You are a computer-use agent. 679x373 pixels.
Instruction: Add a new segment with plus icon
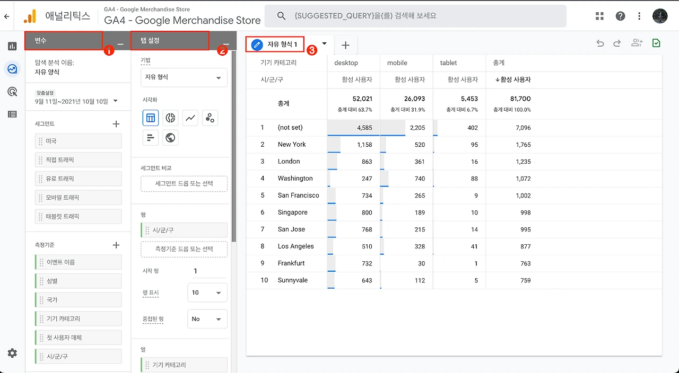click(116, 124)
